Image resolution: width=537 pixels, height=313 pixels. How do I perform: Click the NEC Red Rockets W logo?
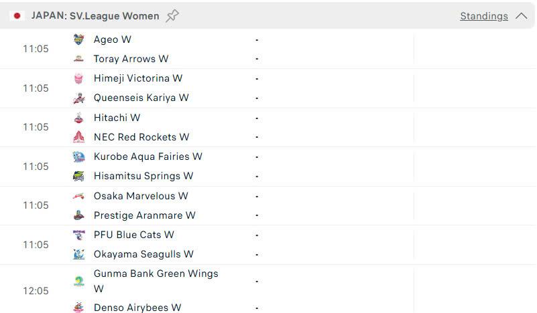click(x=78, y=137)
